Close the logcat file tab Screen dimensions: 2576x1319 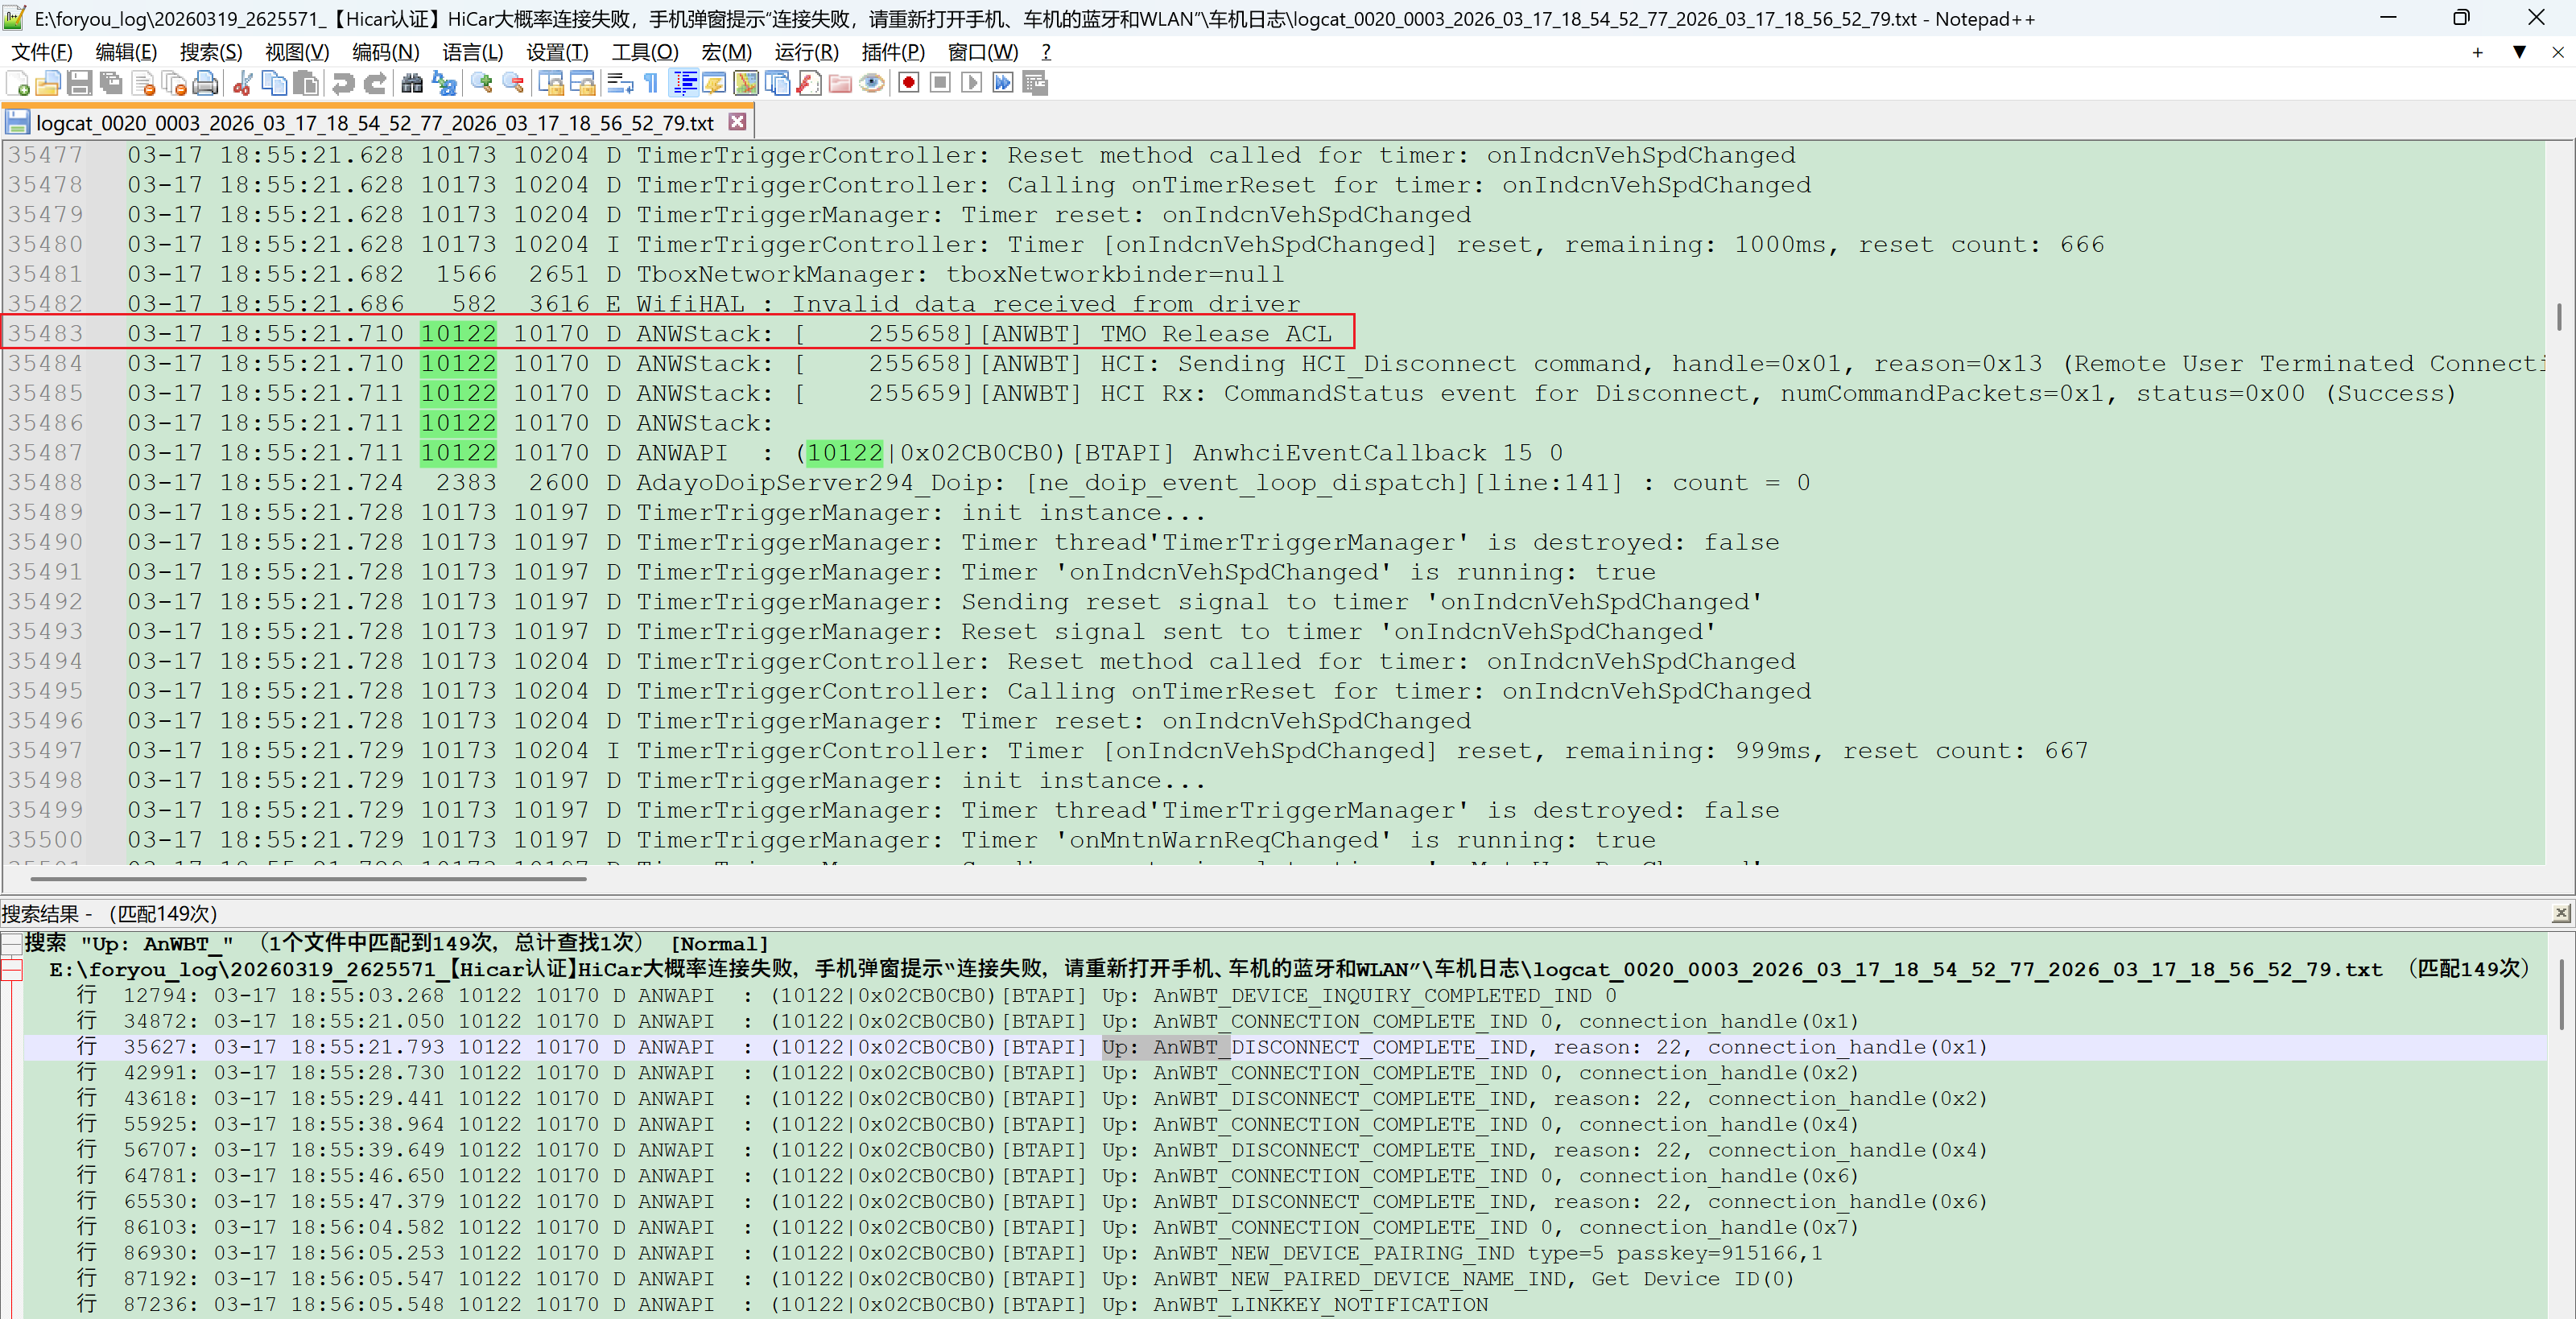[737, 122]
